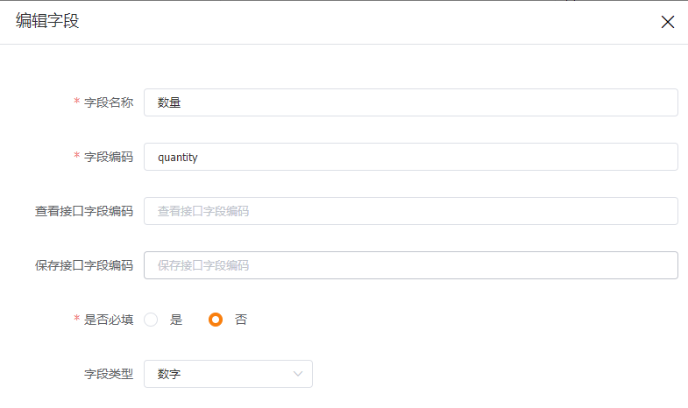The height and width of the screenshot is (408, 688).
Task: Click the 是否必填 form label
Action: (x=109, y=320)
